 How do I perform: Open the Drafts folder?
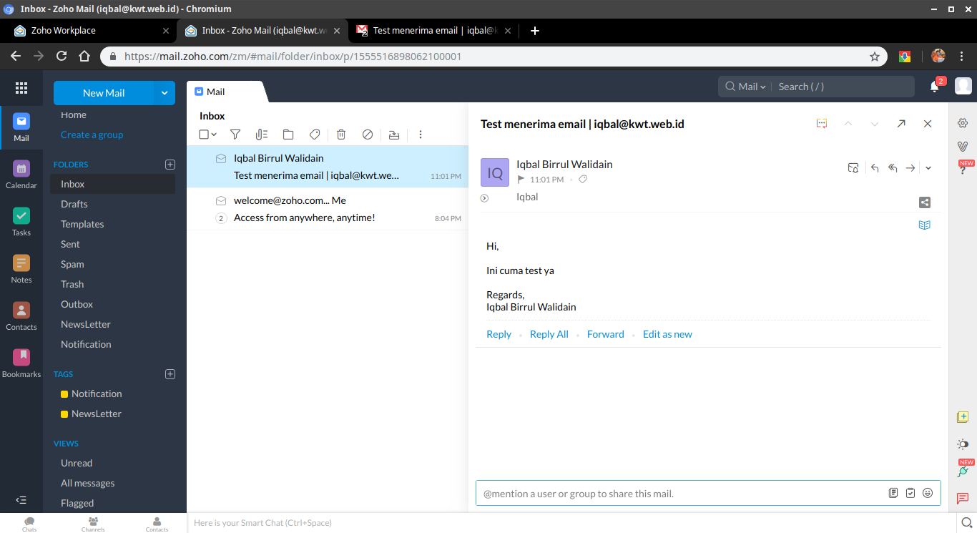click(x=74, y=204)
